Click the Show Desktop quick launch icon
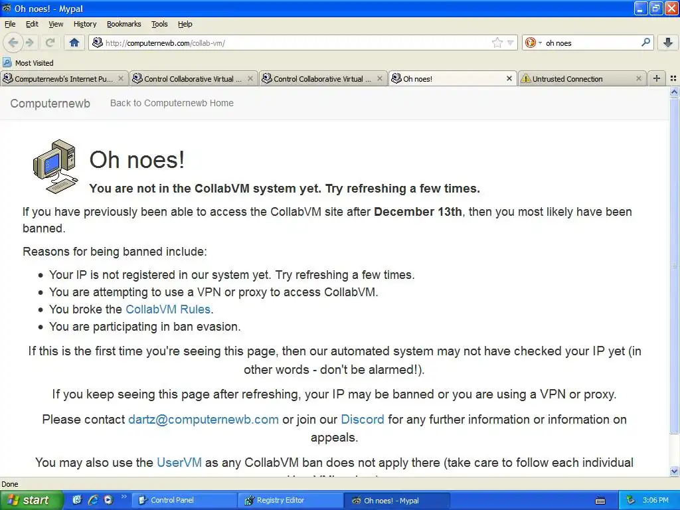680x510 pixels. click(77, 500)
